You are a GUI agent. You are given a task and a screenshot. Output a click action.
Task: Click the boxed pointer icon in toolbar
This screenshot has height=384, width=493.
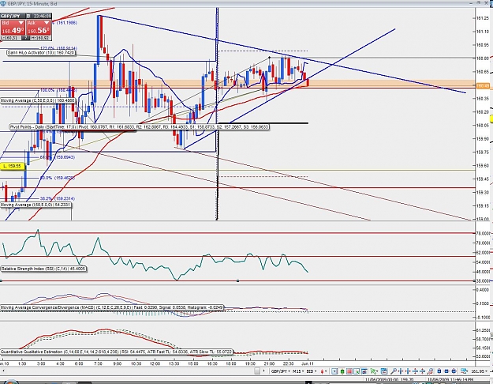[x=334, y=371]
